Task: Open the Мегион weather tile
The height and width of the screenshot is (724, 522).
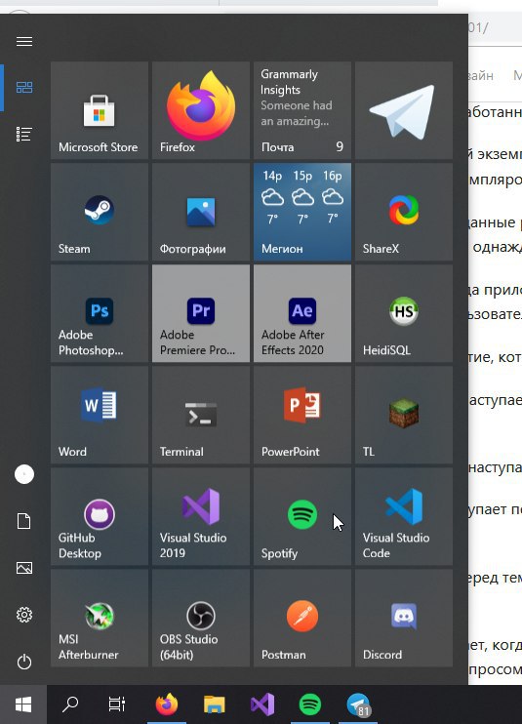Action: tap(302, 212)
